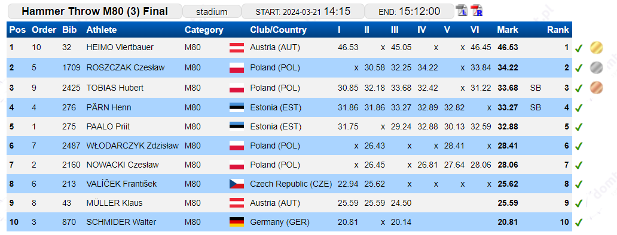Click the Austria flag beside HEIMO Viertbauer
The height and width of the screenshot is (235, 617).
(237, 48)
